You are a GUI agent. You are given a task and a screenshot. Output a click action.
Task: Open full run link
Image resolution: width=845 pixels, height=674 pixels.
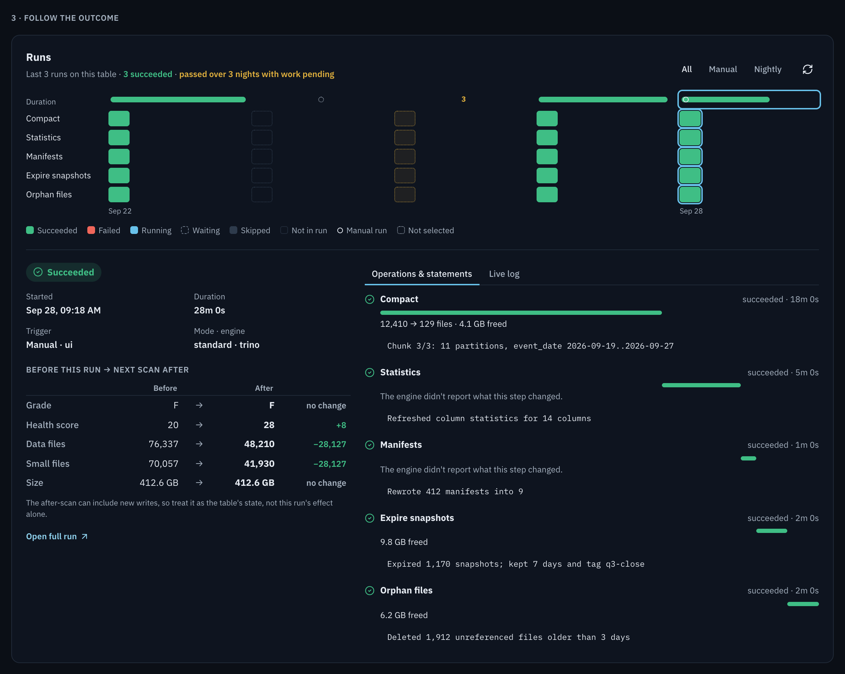57,536
